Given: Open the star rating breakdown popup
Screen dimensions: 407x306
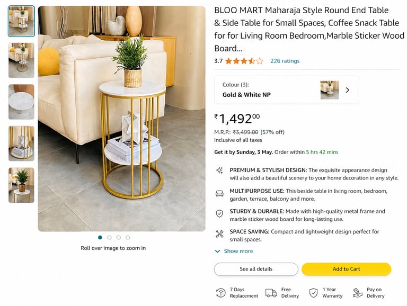Looking at the screenshot, I should [244, 61].
